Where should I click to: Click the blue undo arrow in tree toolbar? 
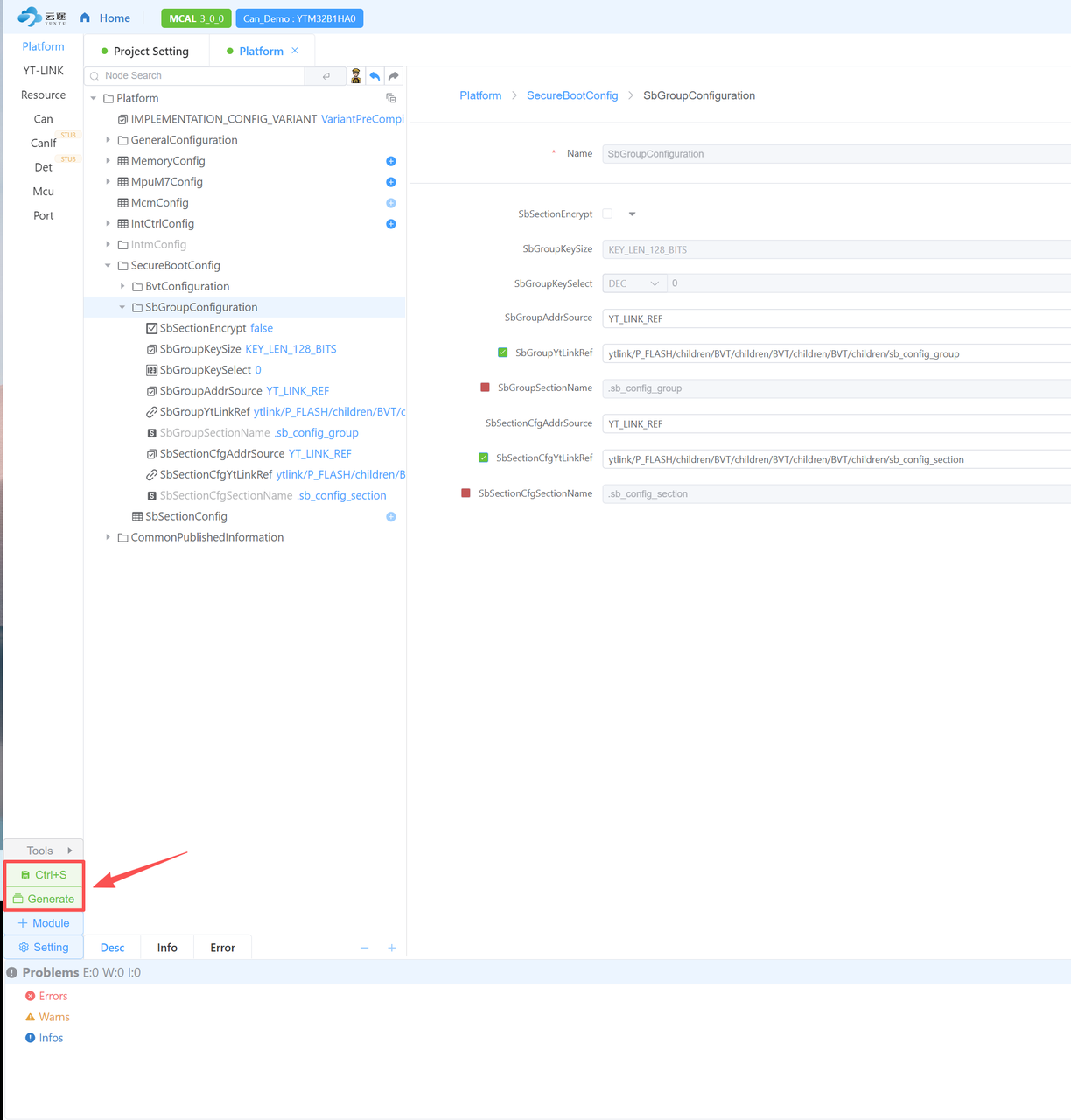coord(374,76)
